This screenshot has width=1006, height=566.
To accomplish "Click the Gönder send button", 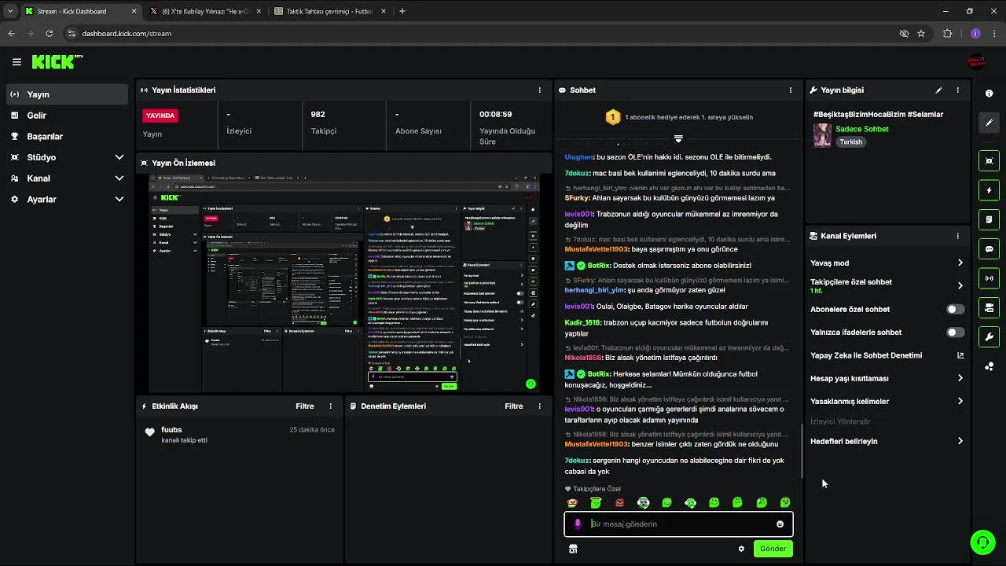I will (773, 549).
